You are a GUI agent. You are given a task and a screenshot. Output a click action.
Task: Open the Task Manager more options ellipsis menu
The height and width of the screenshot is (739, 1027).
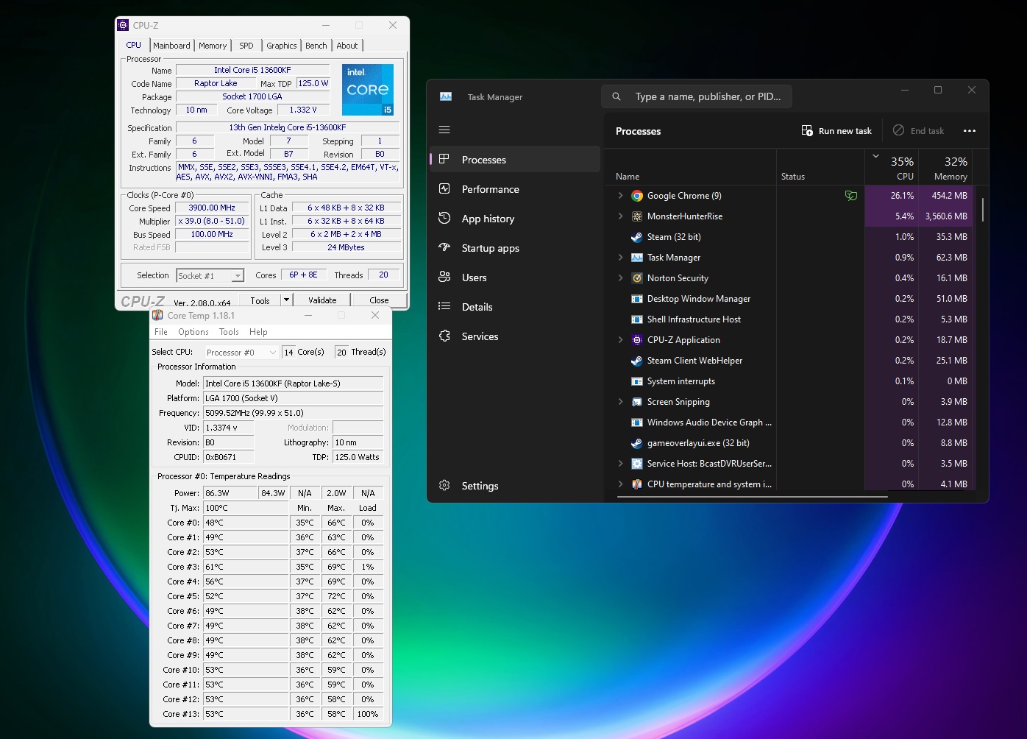(970, 131)
